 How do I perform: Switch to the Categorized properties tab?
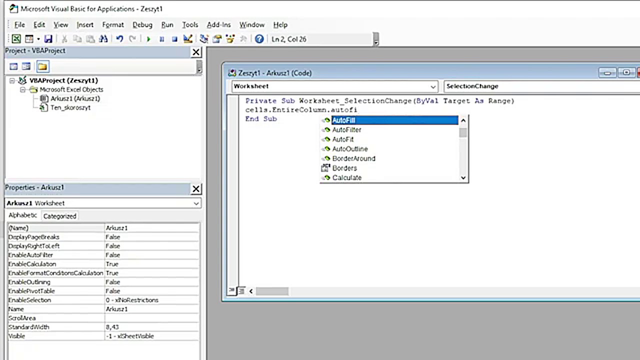[59, 216]
